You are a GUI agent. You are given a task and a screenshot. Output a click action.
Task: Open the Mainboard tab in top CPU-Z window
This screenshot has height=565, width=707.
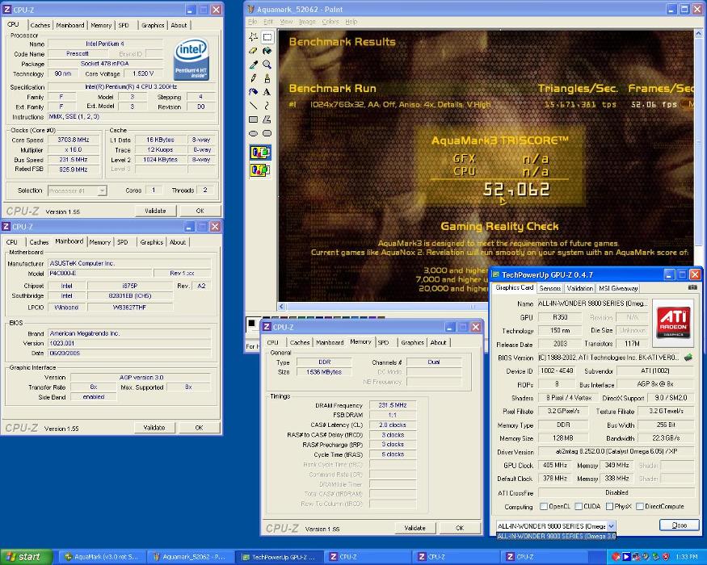(69, 25)
